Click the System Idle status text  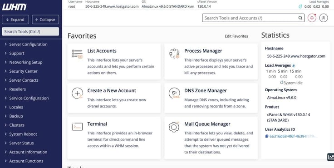(x=293, y=83)
